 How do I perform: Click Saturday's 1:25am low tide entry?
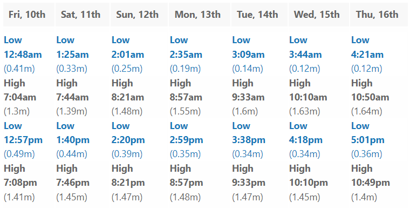(x=72, y=55)
